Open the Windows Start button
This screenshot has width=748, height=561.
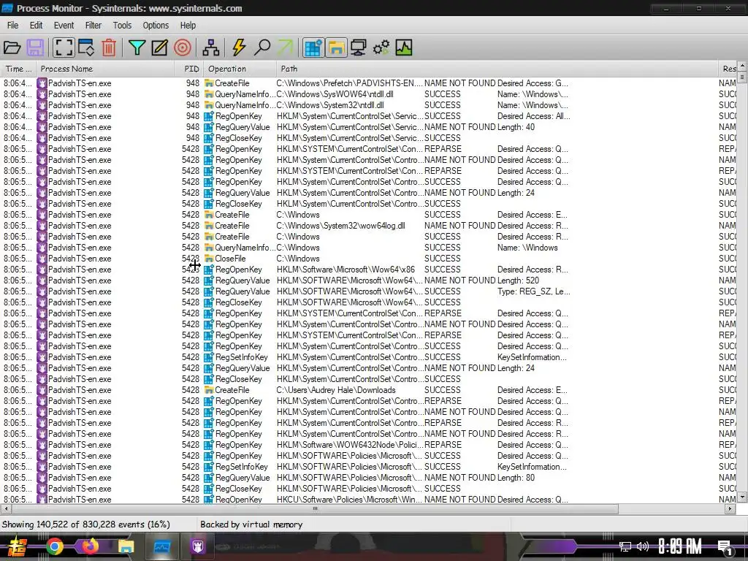point(18,546)
